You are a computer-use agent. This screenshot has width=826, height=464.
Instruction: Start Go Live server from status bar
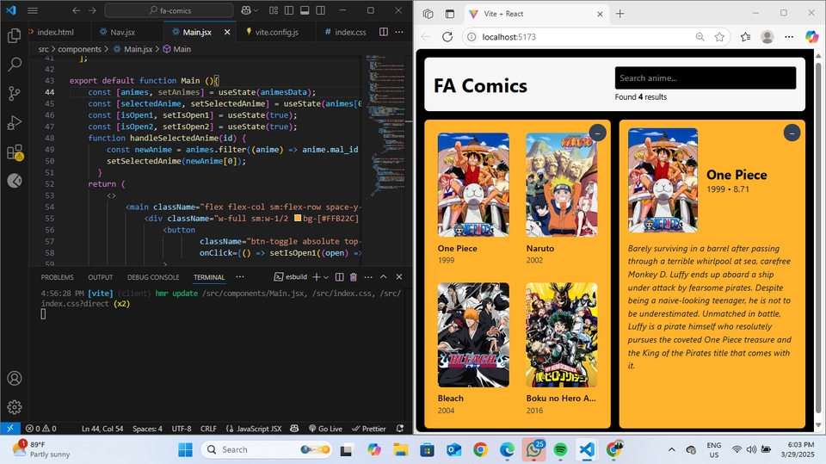click(x=325, y=429)
